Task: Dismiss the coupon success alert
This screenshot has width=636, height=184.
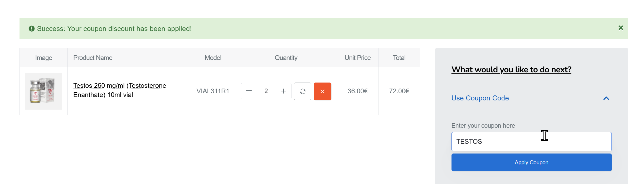Action: pos(621,28)
